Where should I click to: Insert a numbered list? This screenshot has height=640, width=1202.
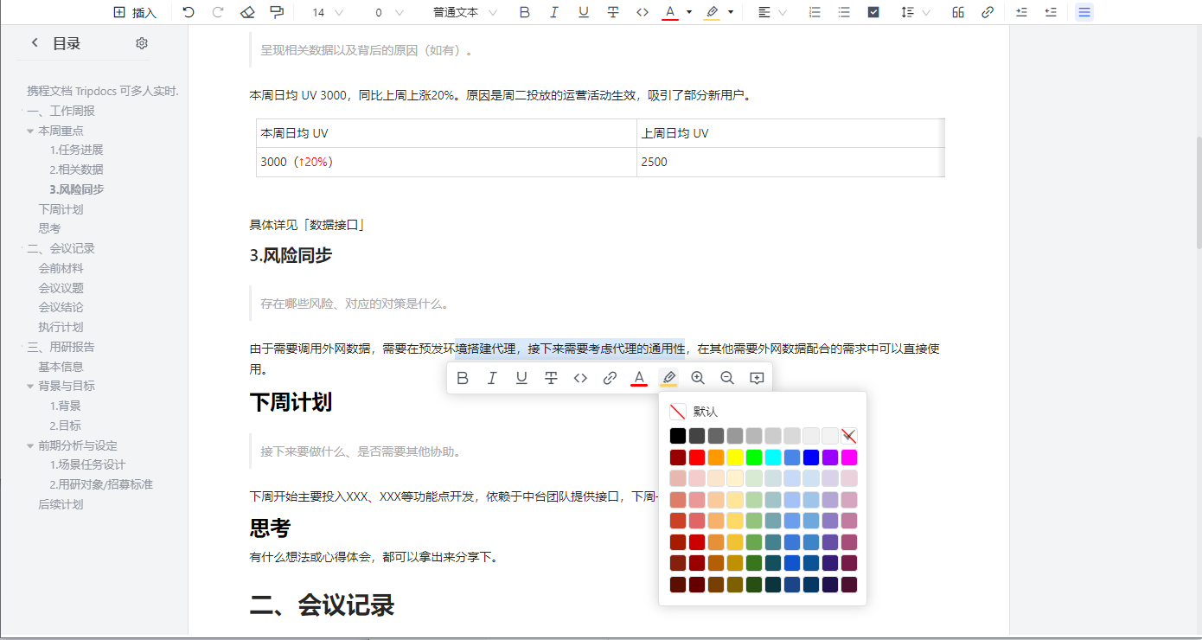pos(815,12)
